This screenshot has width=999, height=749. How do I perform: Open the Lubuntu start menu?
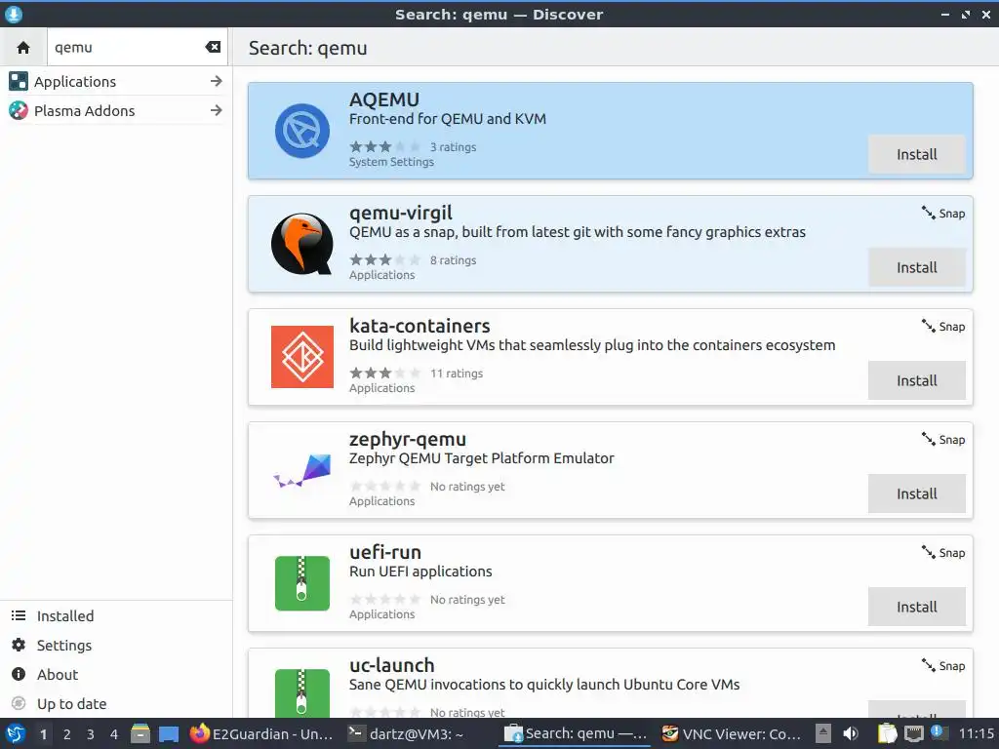point(15,734)
